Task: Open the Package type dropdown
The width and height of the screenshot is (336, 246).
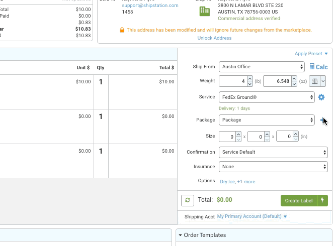Action: tap(267, 120)
